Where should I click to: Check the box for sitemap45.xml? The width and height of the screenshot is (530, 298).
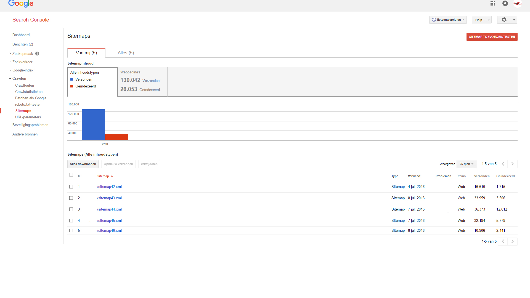pyautogui.click(x=71, y=221)
